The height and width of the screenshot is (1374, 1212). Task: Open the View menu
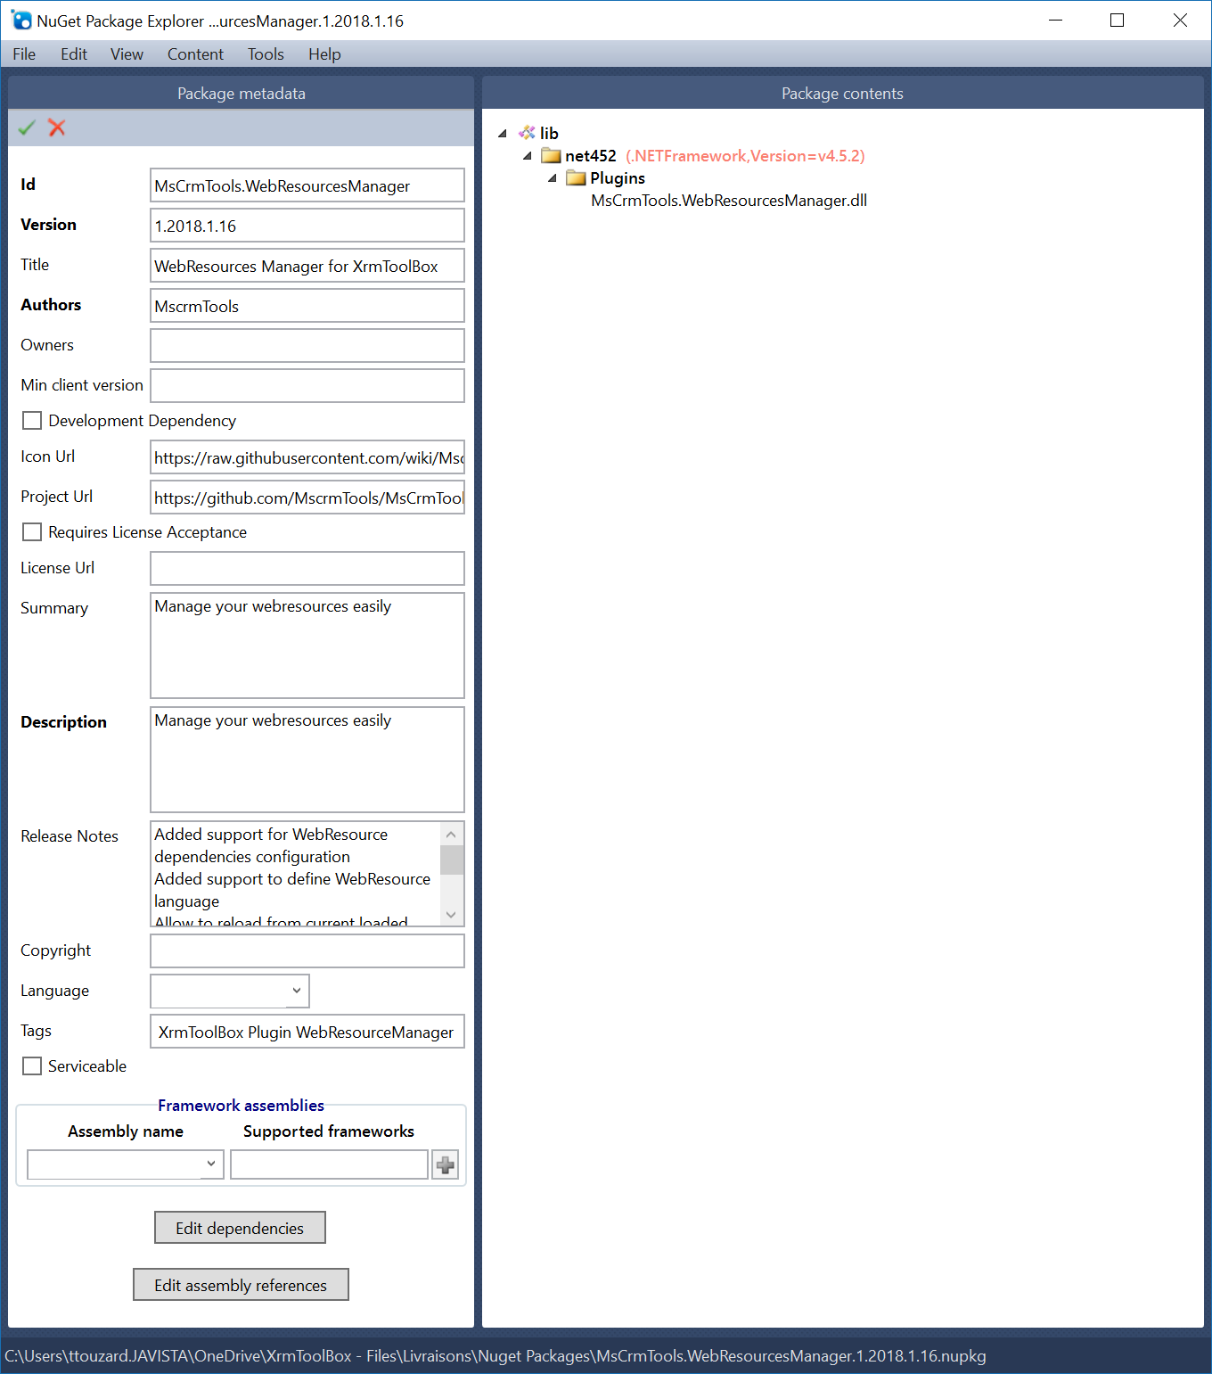(x=127, y=54)
